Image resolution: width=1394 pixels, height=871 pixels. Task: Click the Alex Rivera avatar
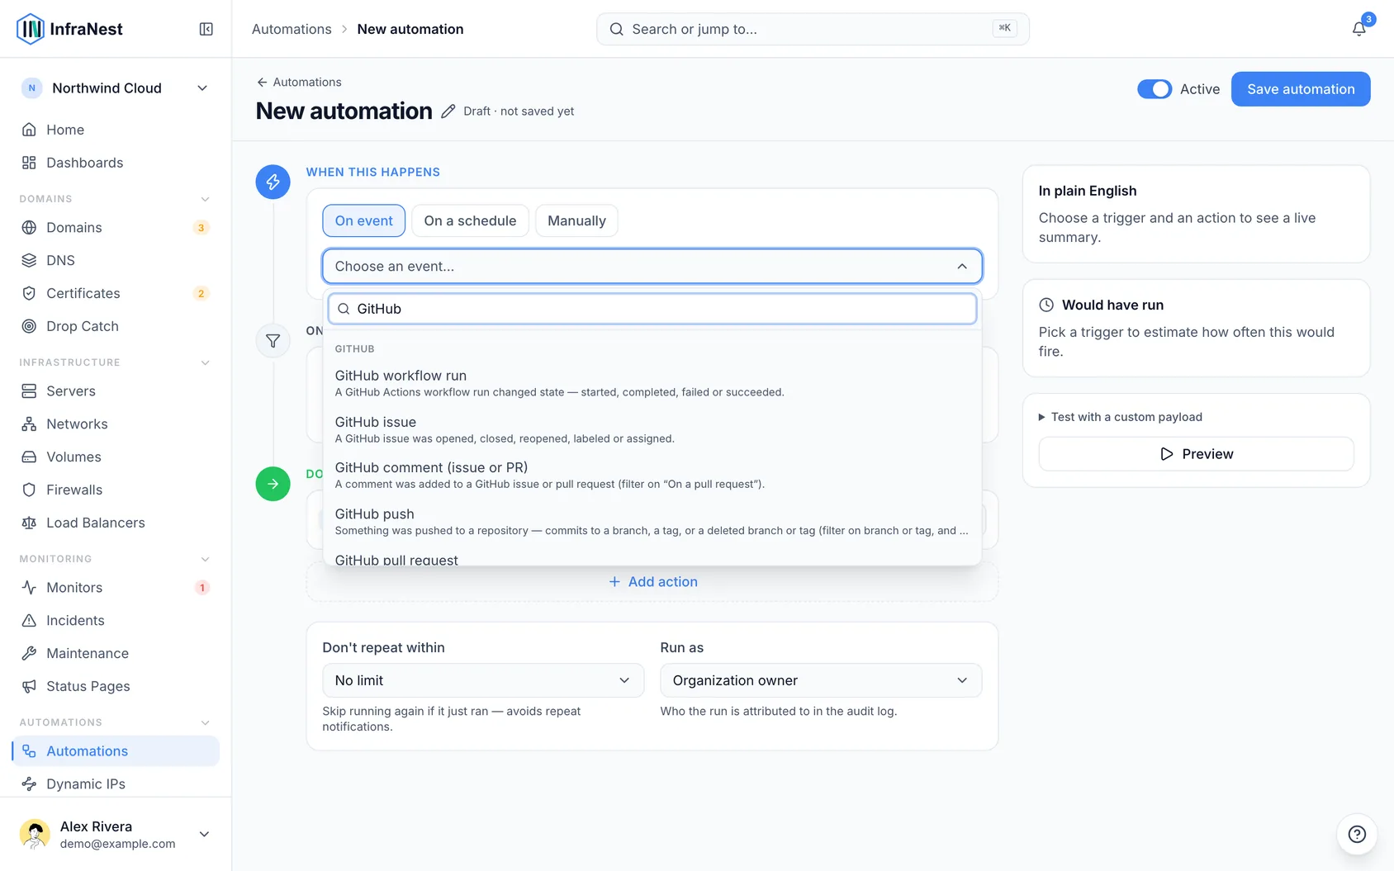35,834
